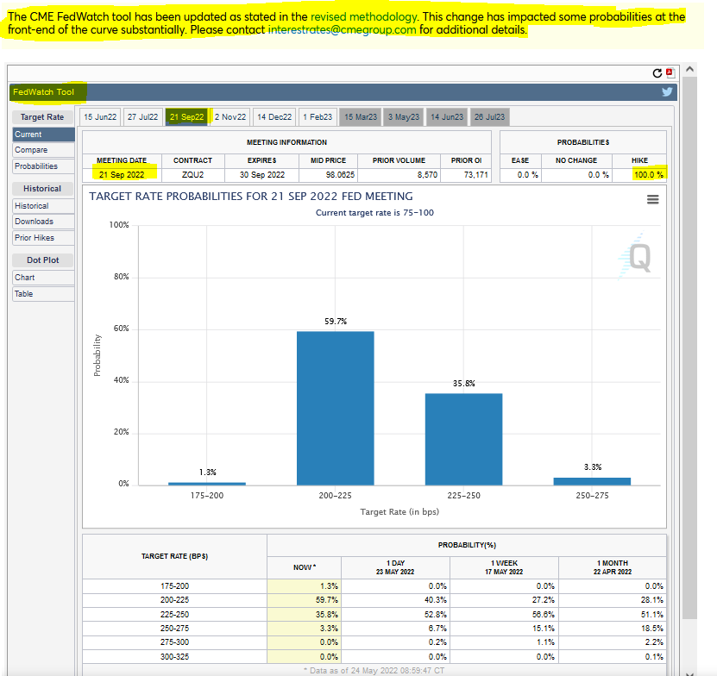Select the 26 Jul23 meeting tab

tap(490, 117)
